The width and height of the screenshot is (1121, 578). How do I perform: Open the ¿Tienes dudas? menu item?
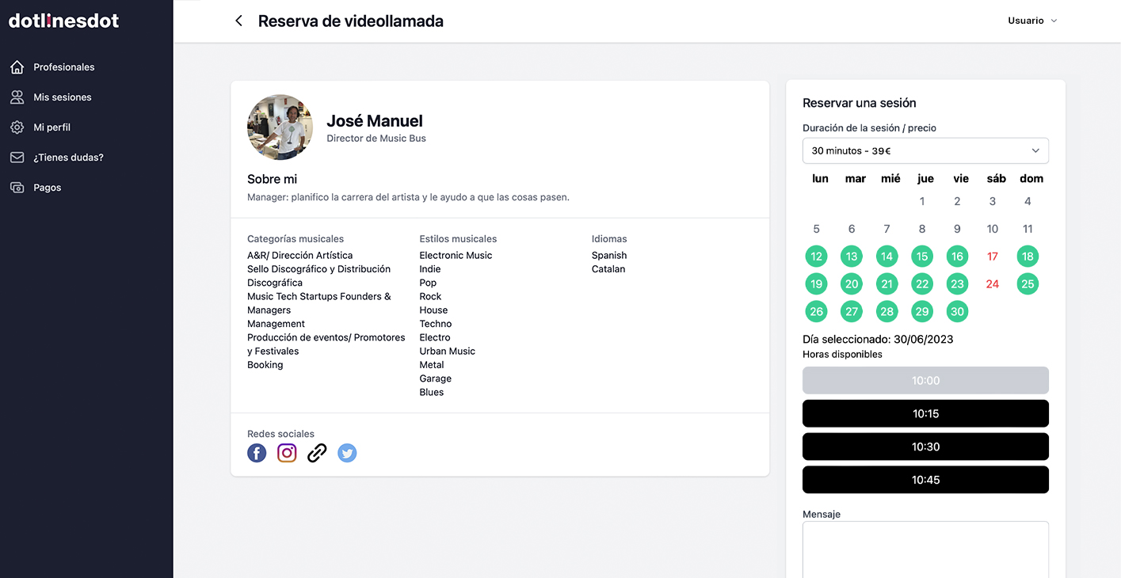68,158
